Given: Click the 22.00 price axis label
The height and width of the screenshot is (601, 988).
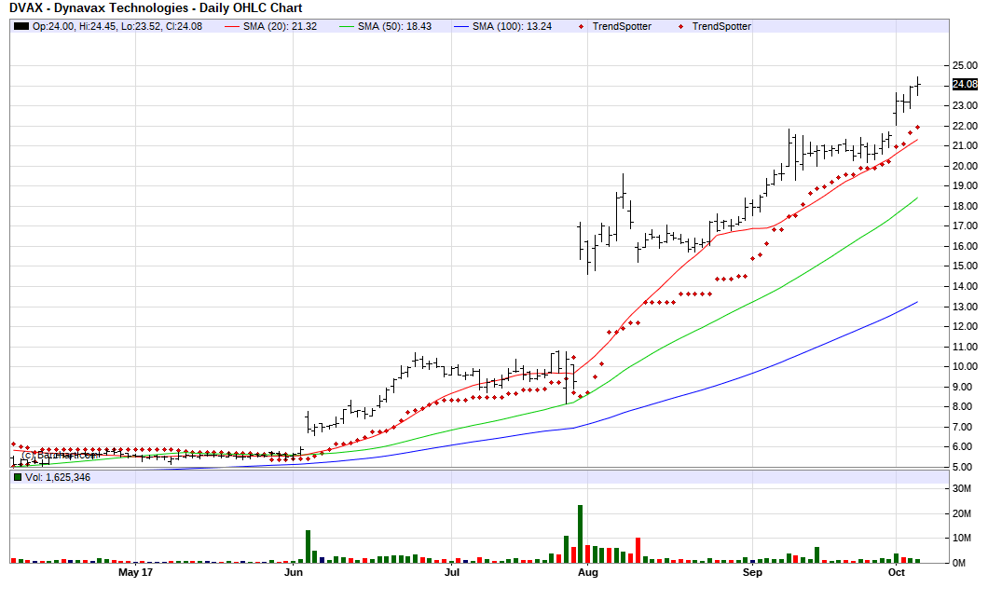Looking at the screenshot, I should tap(965, 126).
